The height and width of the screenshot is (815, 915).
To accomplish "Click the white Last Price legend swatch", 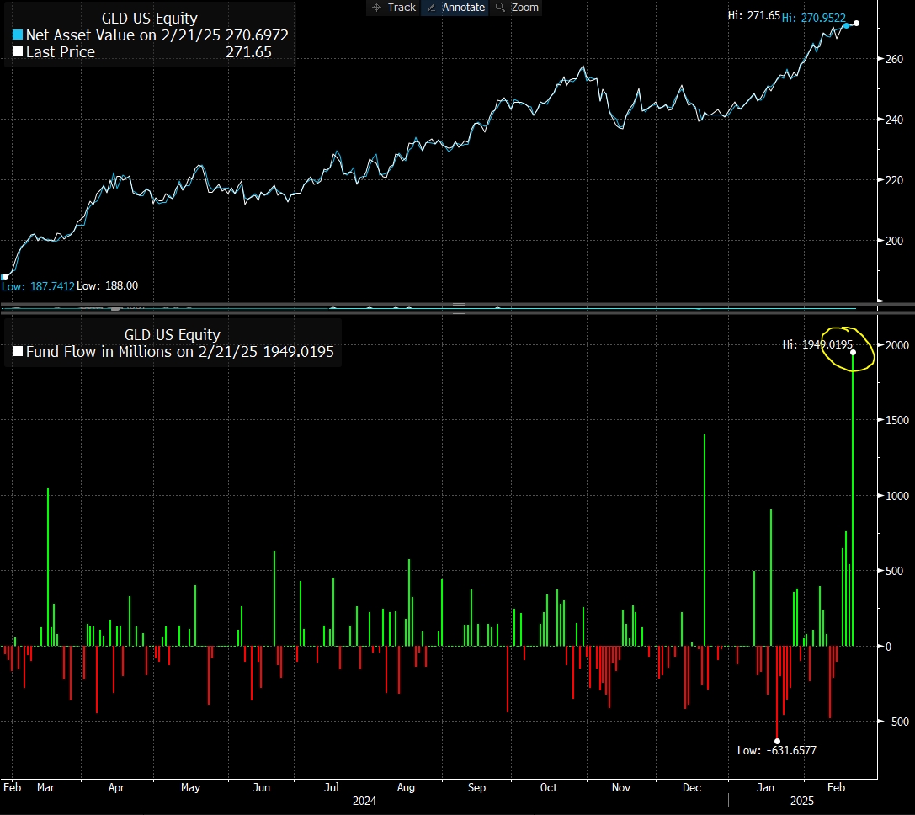I will click(x=18, y=52).
